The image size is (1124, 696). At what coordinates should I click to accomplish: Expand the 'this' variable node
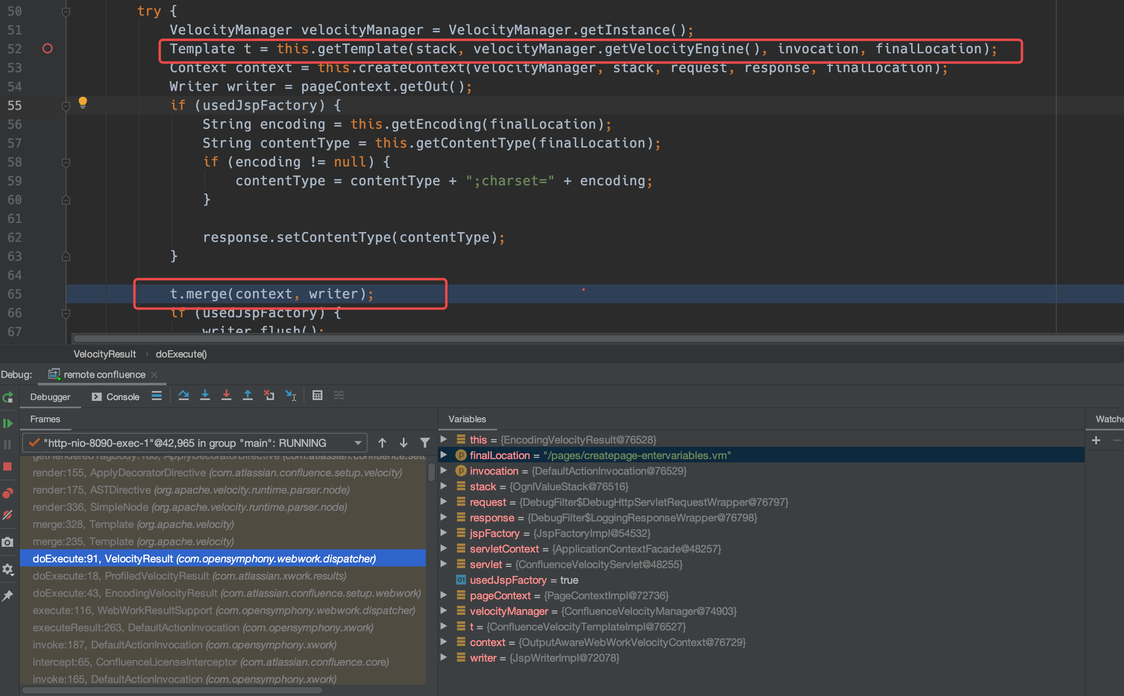[x=443, y=439]
